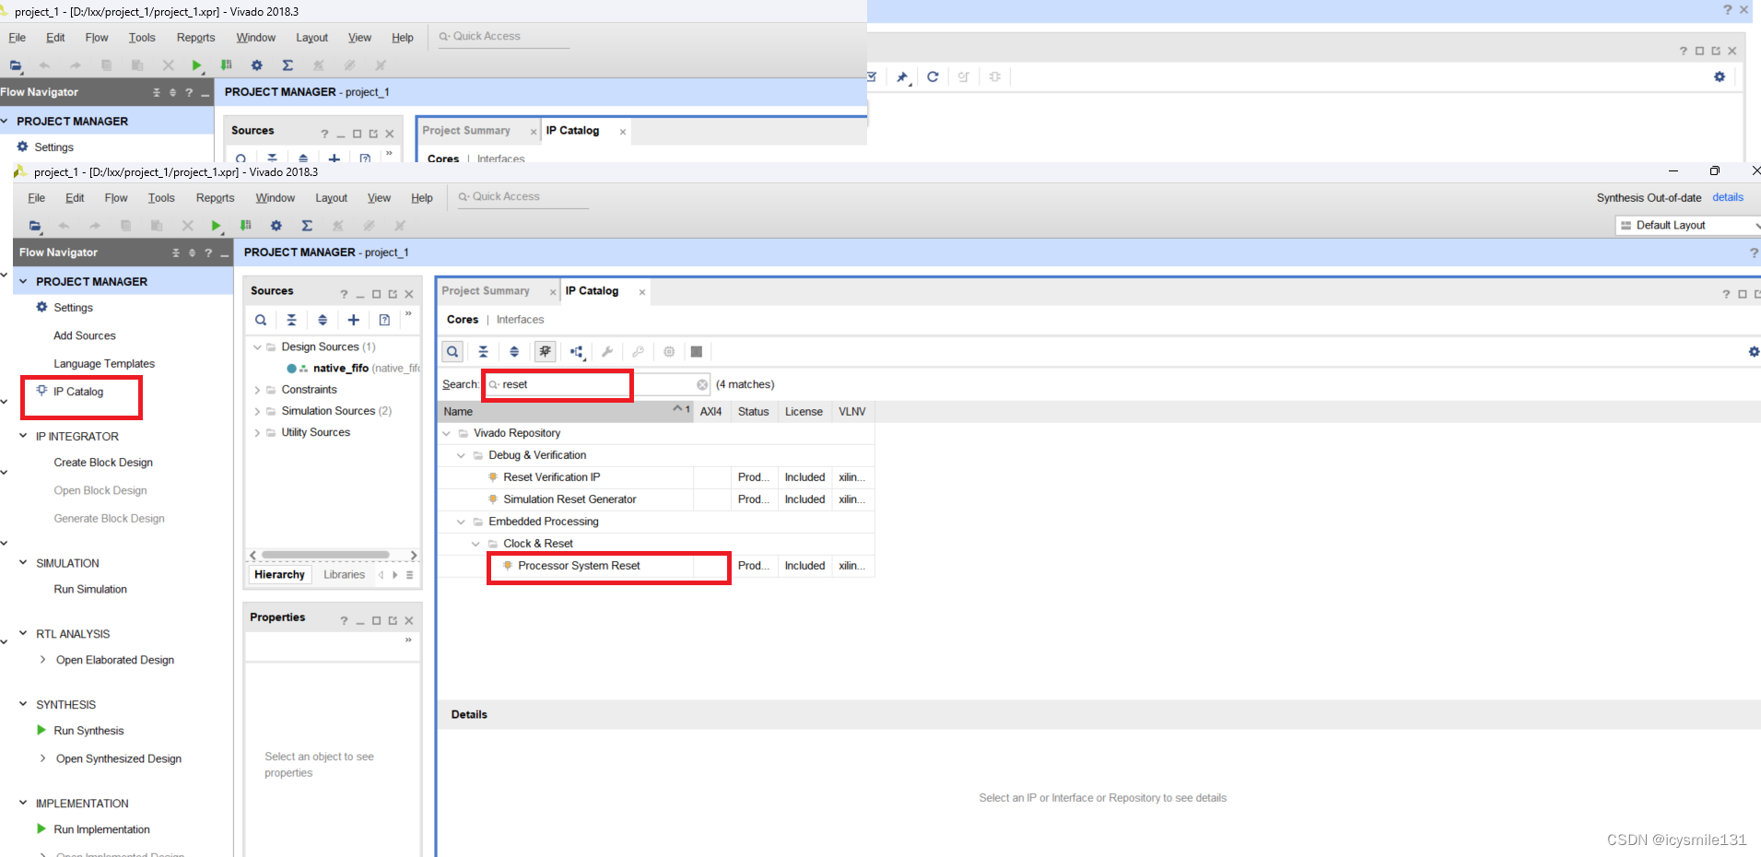
Task: Open the Default Layout dropdown
Action: click(1688, 226)
